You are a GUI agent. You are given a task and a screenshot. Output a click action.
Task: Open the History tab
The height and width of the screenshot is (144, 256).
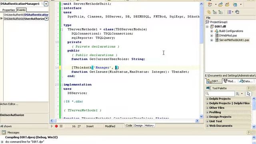coord(149,126)
